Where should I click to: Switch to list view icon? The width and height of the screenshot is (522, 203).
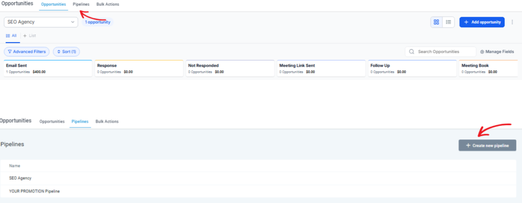tap(449, 22)
